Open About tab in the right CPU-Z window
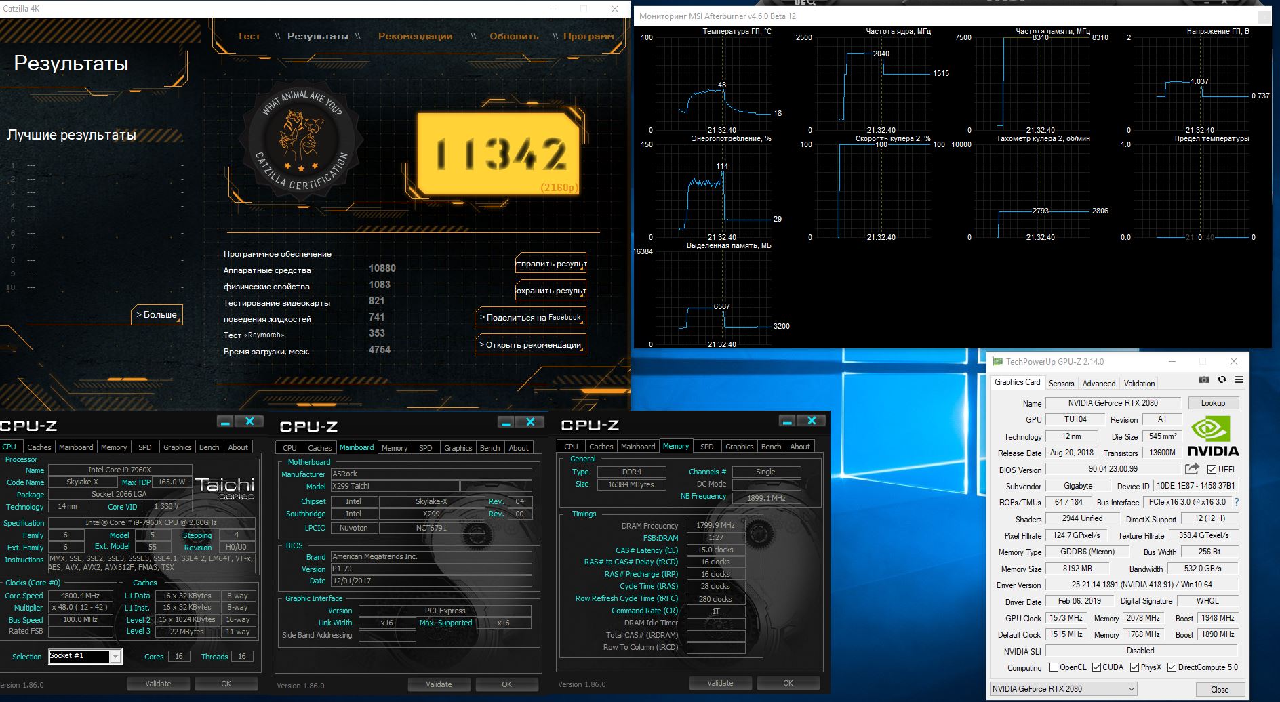Screen dimensions: 1280x702 (x=800, y=447)
